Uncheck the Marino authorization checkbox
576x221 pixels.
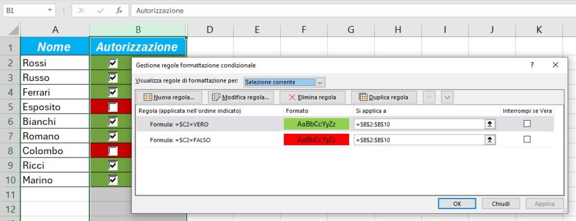pyautogui.click(x=112, y=180)
